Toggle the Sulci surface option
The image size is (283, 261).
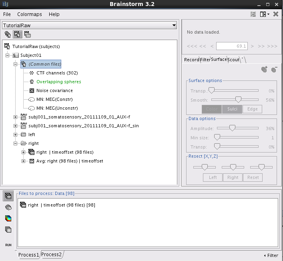click(232, 109)
